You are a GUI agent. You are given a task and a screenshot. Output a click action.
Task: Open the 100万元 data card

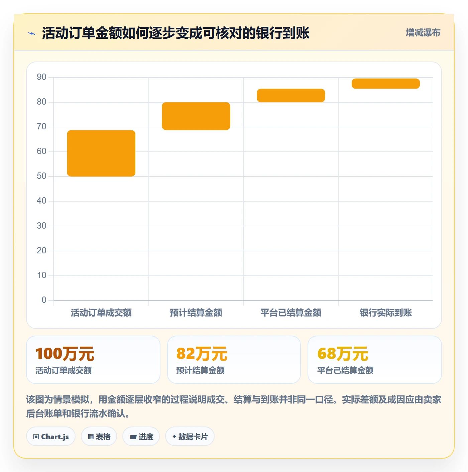point(93,360)
